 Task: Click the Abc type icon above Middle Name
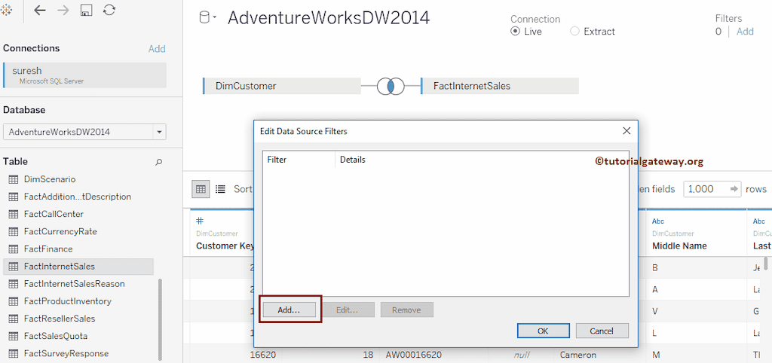coord(658,221)
